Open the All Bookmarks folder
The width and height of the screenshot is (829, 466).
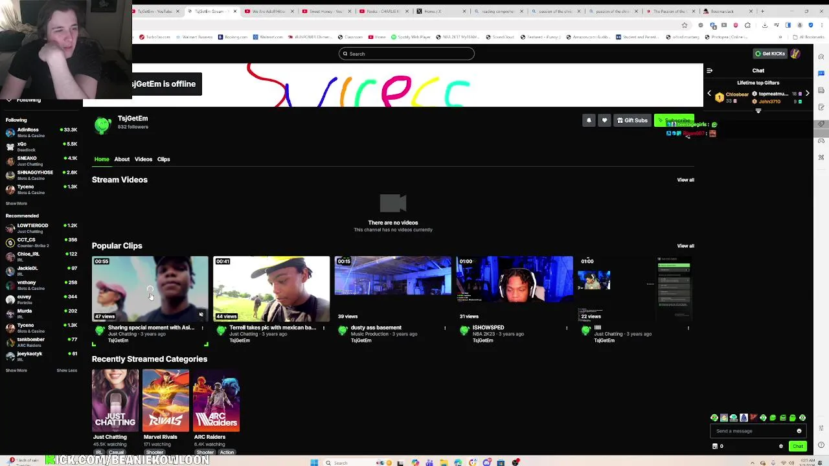(810, 37)
